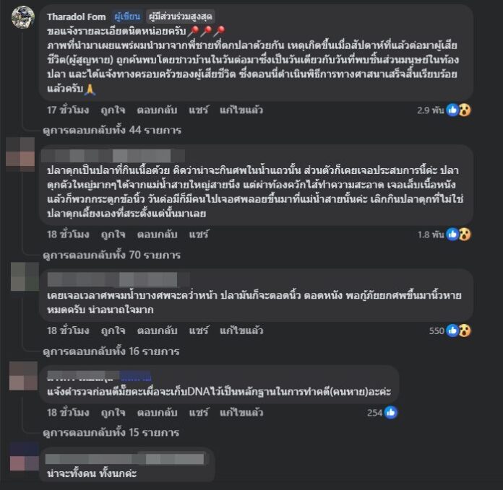Expand all 70 replies (ดูการตอบกลับทั้ง 70 รายการ)
The width and height of the screenshot is (503, 490).
112,255
